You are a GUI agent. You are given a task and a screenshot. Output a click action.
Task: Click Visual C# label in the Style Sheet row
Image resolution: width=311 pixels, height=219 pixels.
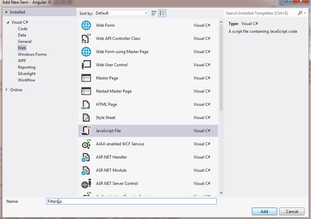202,118
